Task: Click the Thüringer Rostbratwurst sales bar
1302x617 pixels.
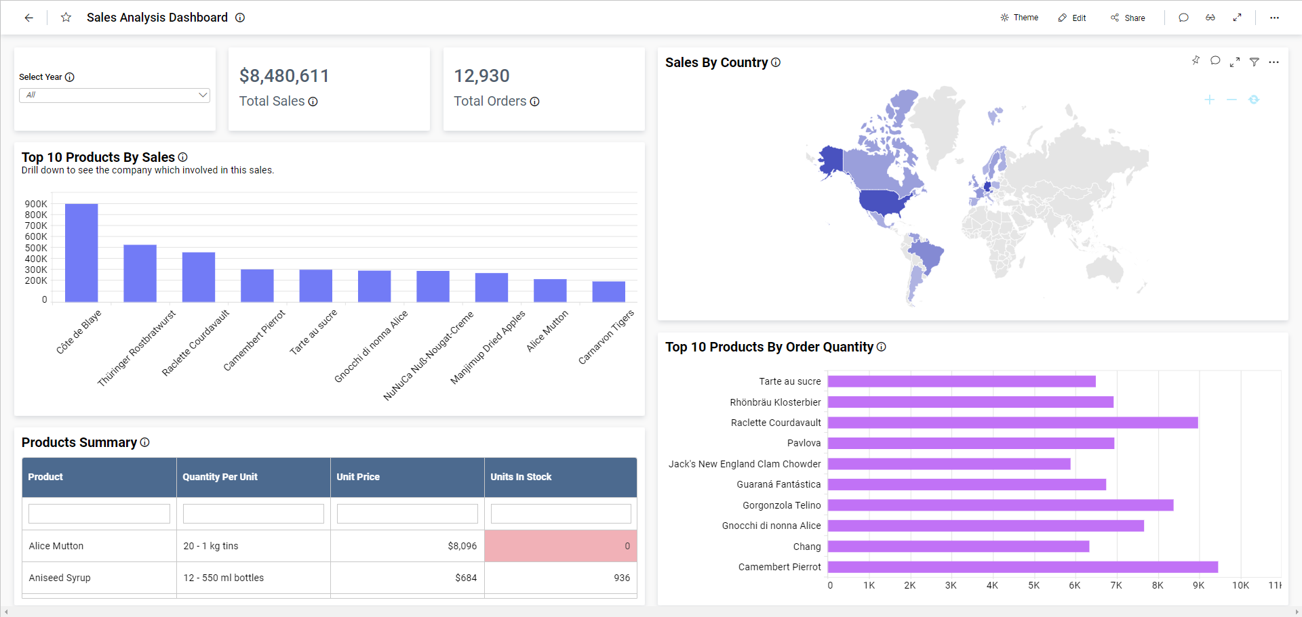Action: [x=140, y=273]
